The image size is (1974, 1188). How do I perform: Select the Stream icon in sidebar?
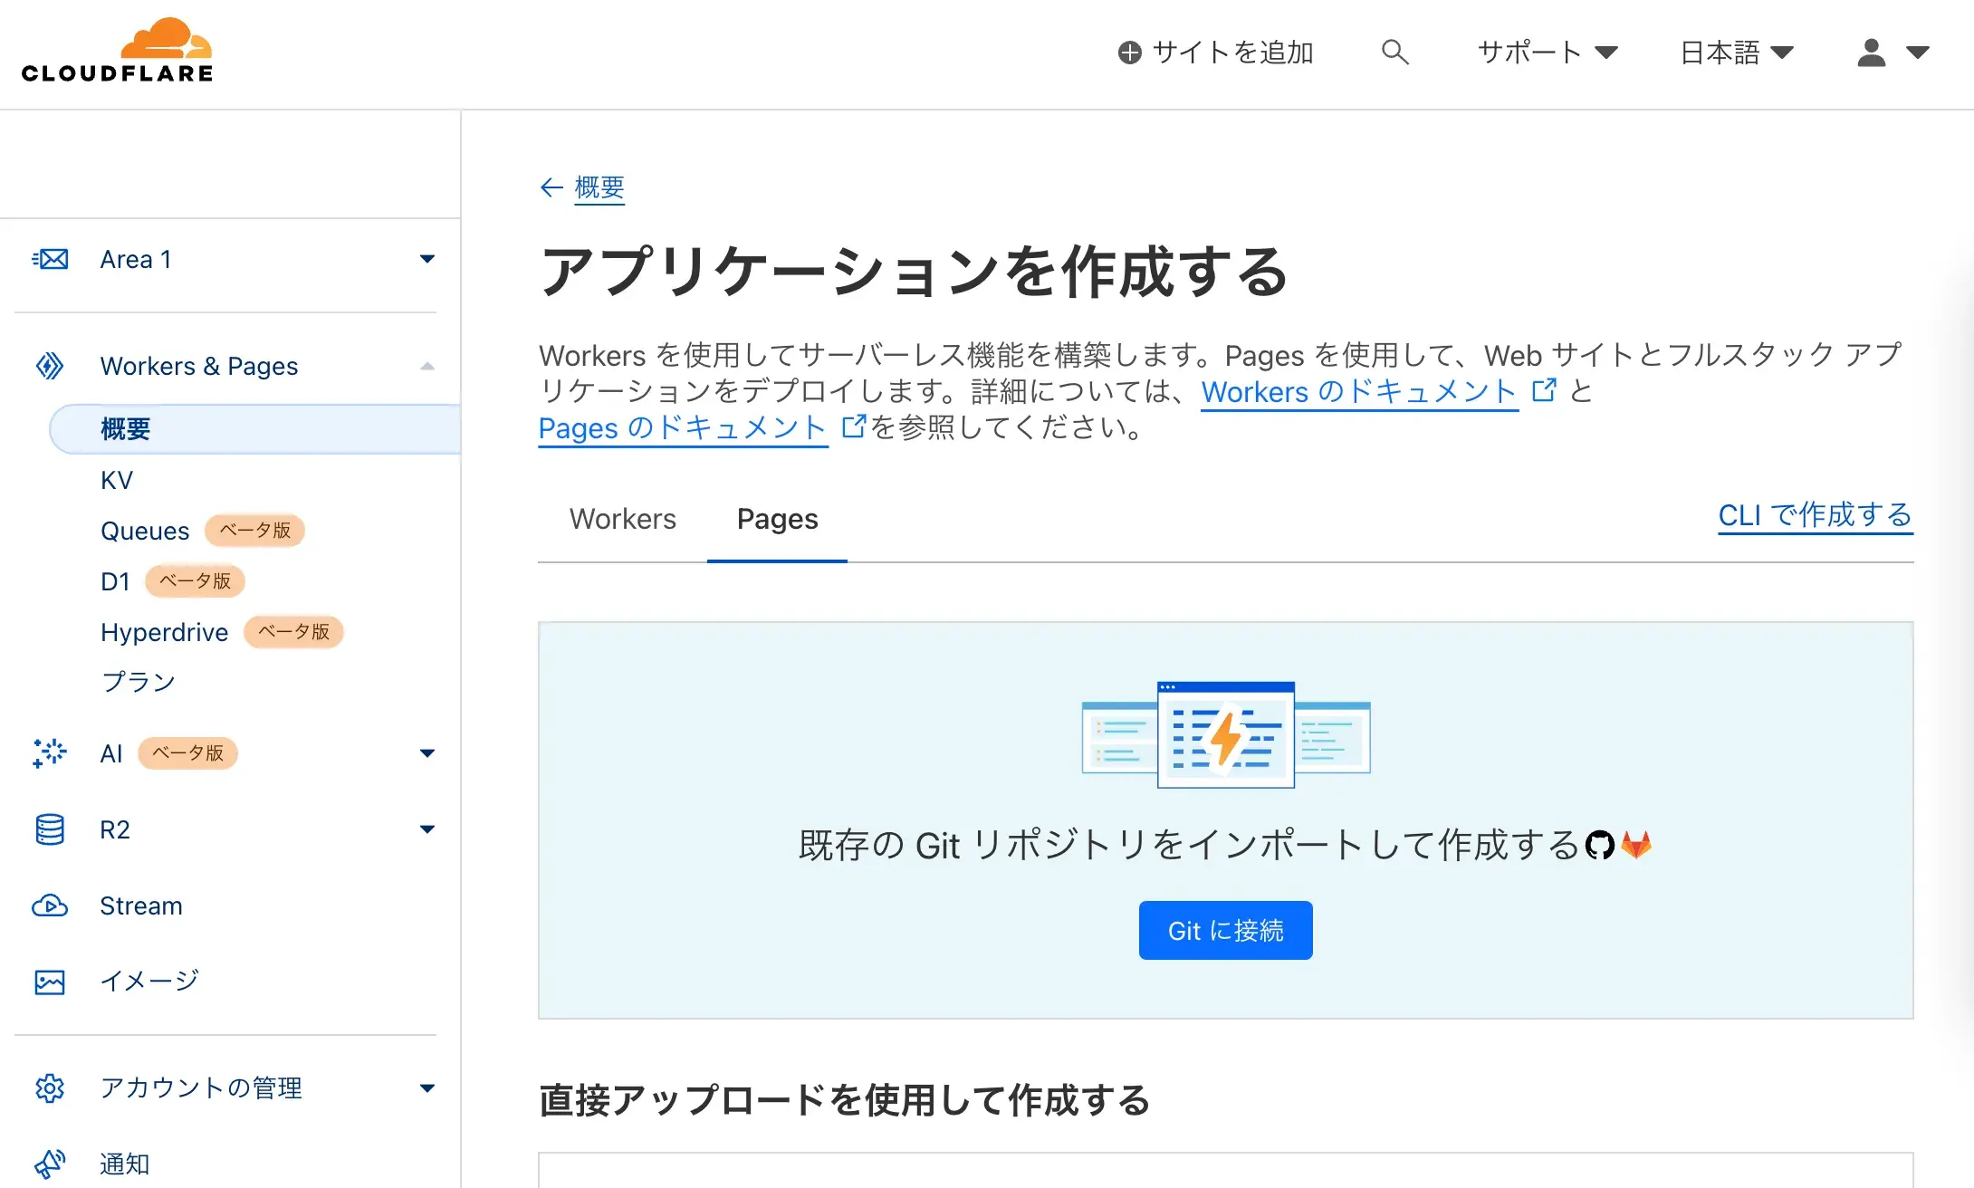click(50, 905)
